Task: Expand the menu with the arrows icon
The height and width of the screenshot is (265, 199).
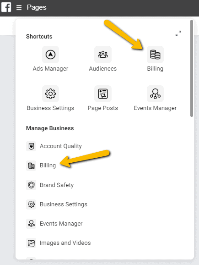Action: pyautogui.click(x=178, y=33)
